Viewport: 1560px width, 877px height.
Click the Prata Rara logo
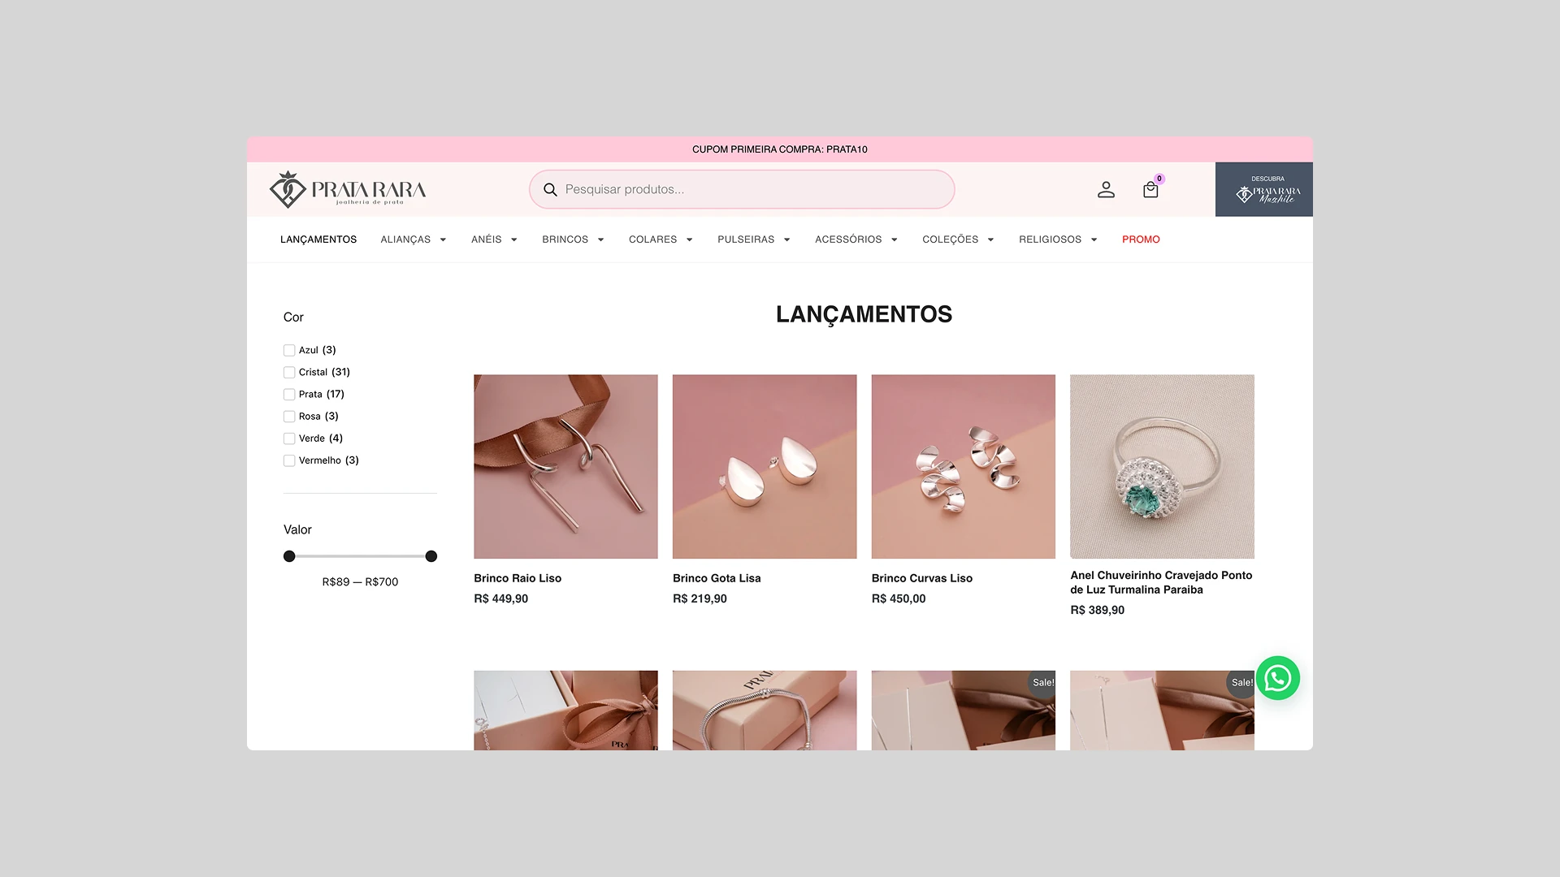(x=348, y=189)
